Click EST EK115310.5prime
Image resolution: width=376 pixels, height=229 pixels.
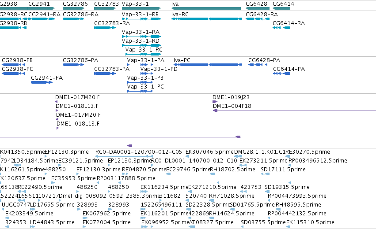click(x=310, y=222)
